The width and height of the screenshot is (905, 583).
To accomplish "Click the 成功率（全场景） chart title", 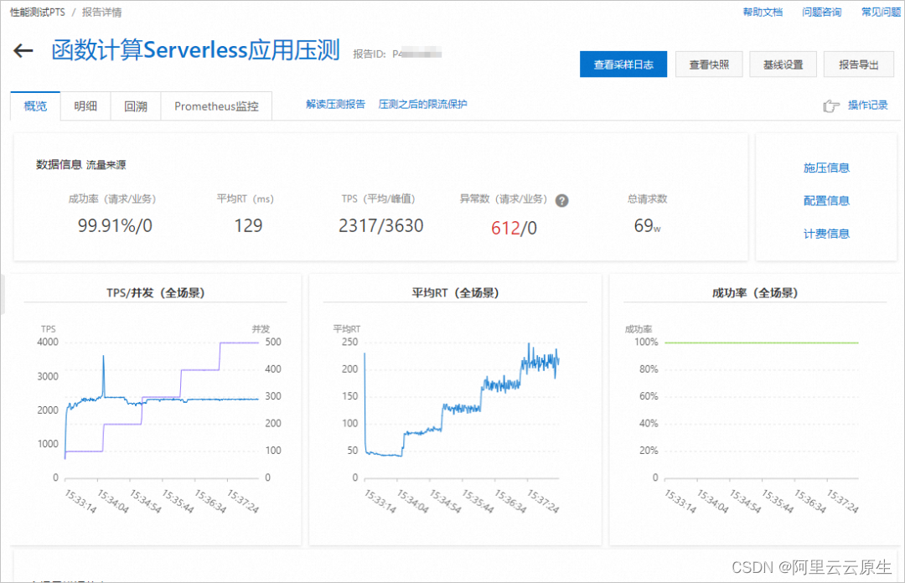I will 754,292.
